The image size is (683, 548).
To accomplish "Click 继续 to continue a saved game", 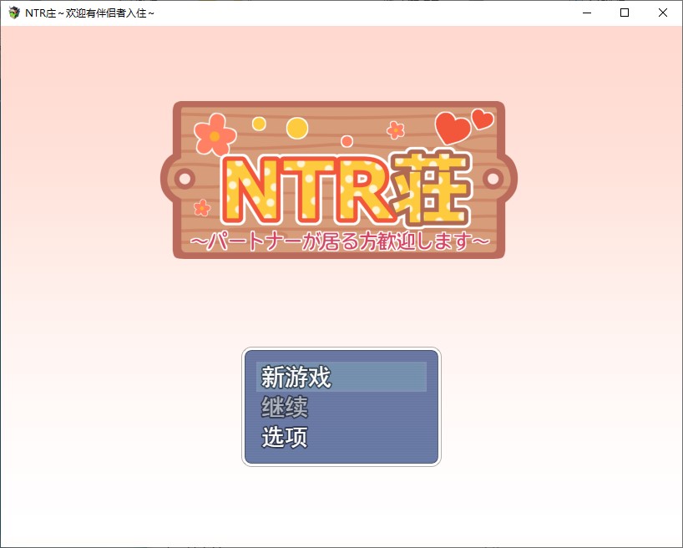I will [x=288, y=407].
